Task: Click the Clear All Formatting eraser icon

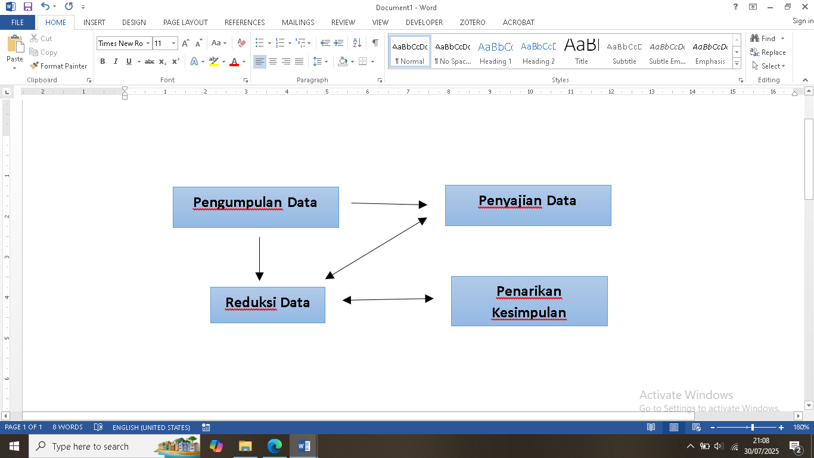Action: pyautogui.click(x=241, y=44)
